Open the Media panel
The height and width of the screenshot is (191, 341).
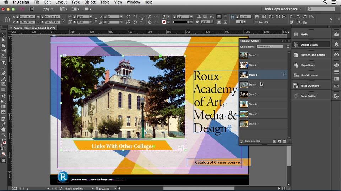click(x=311, y=34)
